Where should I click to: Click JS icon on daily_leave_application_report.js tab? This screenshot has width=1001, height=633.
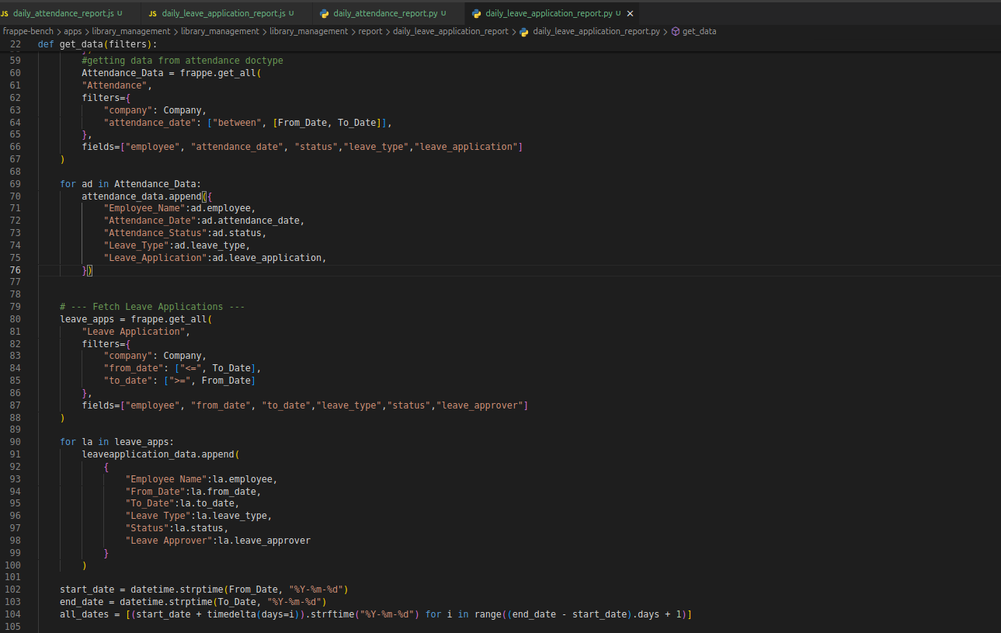153,14
